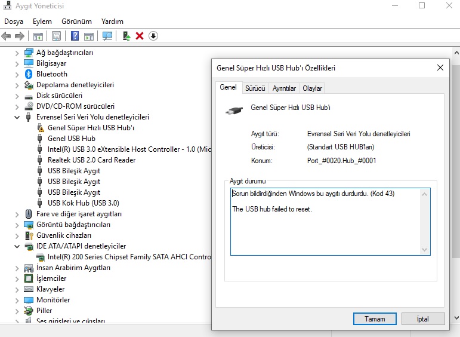The image size is (460, 337).
Task: Switch to the Sürücü tab
Action: tap(255, 88)
